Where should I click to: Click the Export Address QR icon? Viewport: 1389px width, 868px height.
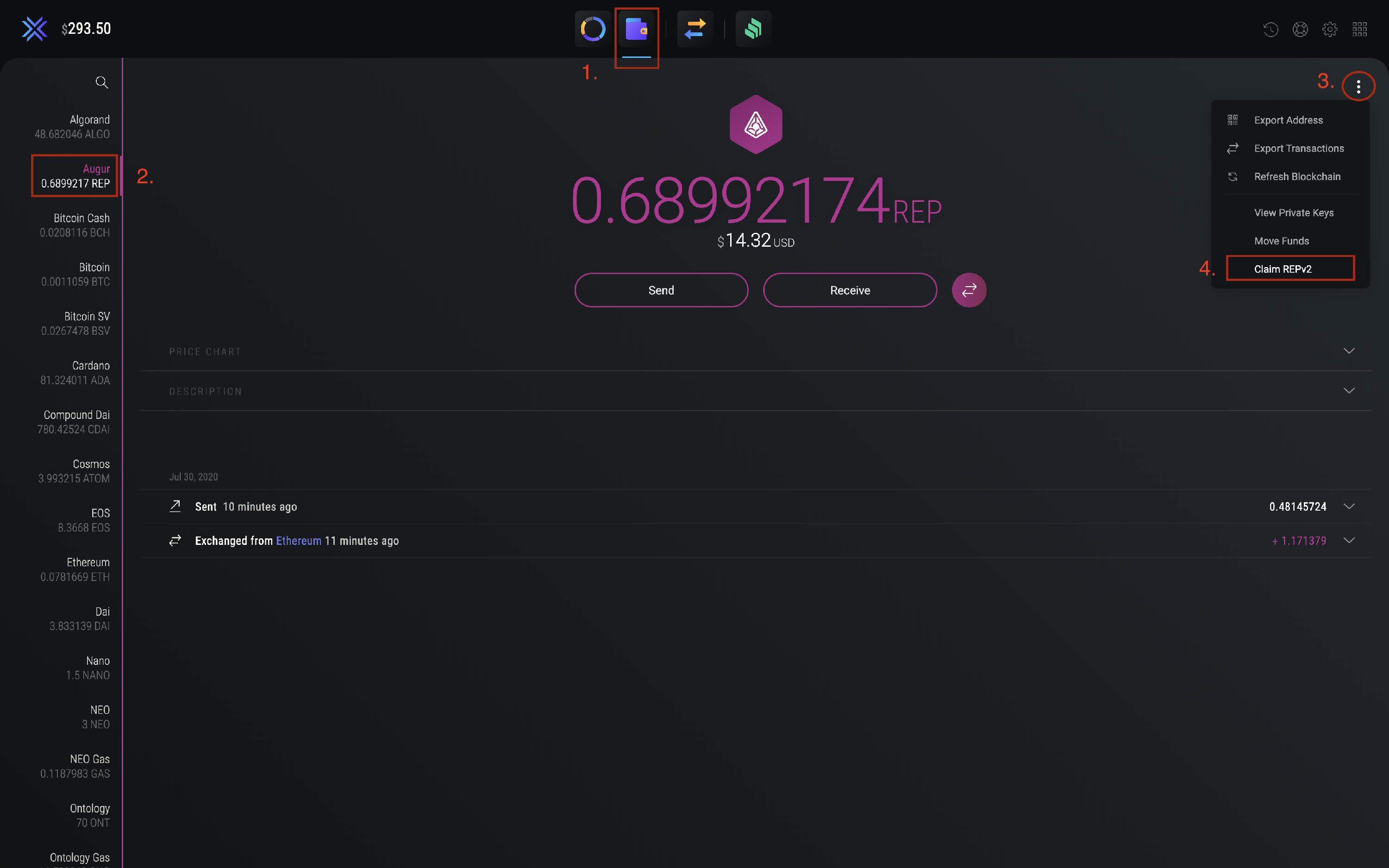1233,120
